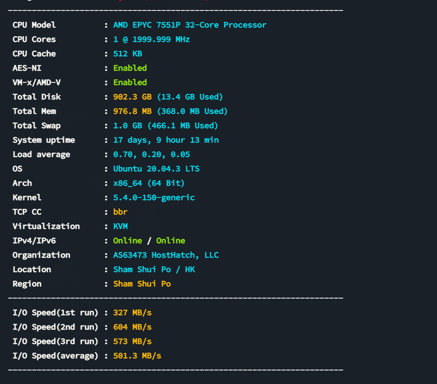Click the bbr TCP CC value
The width and height of the screenshot is (437, 384).
coord(120,212)
